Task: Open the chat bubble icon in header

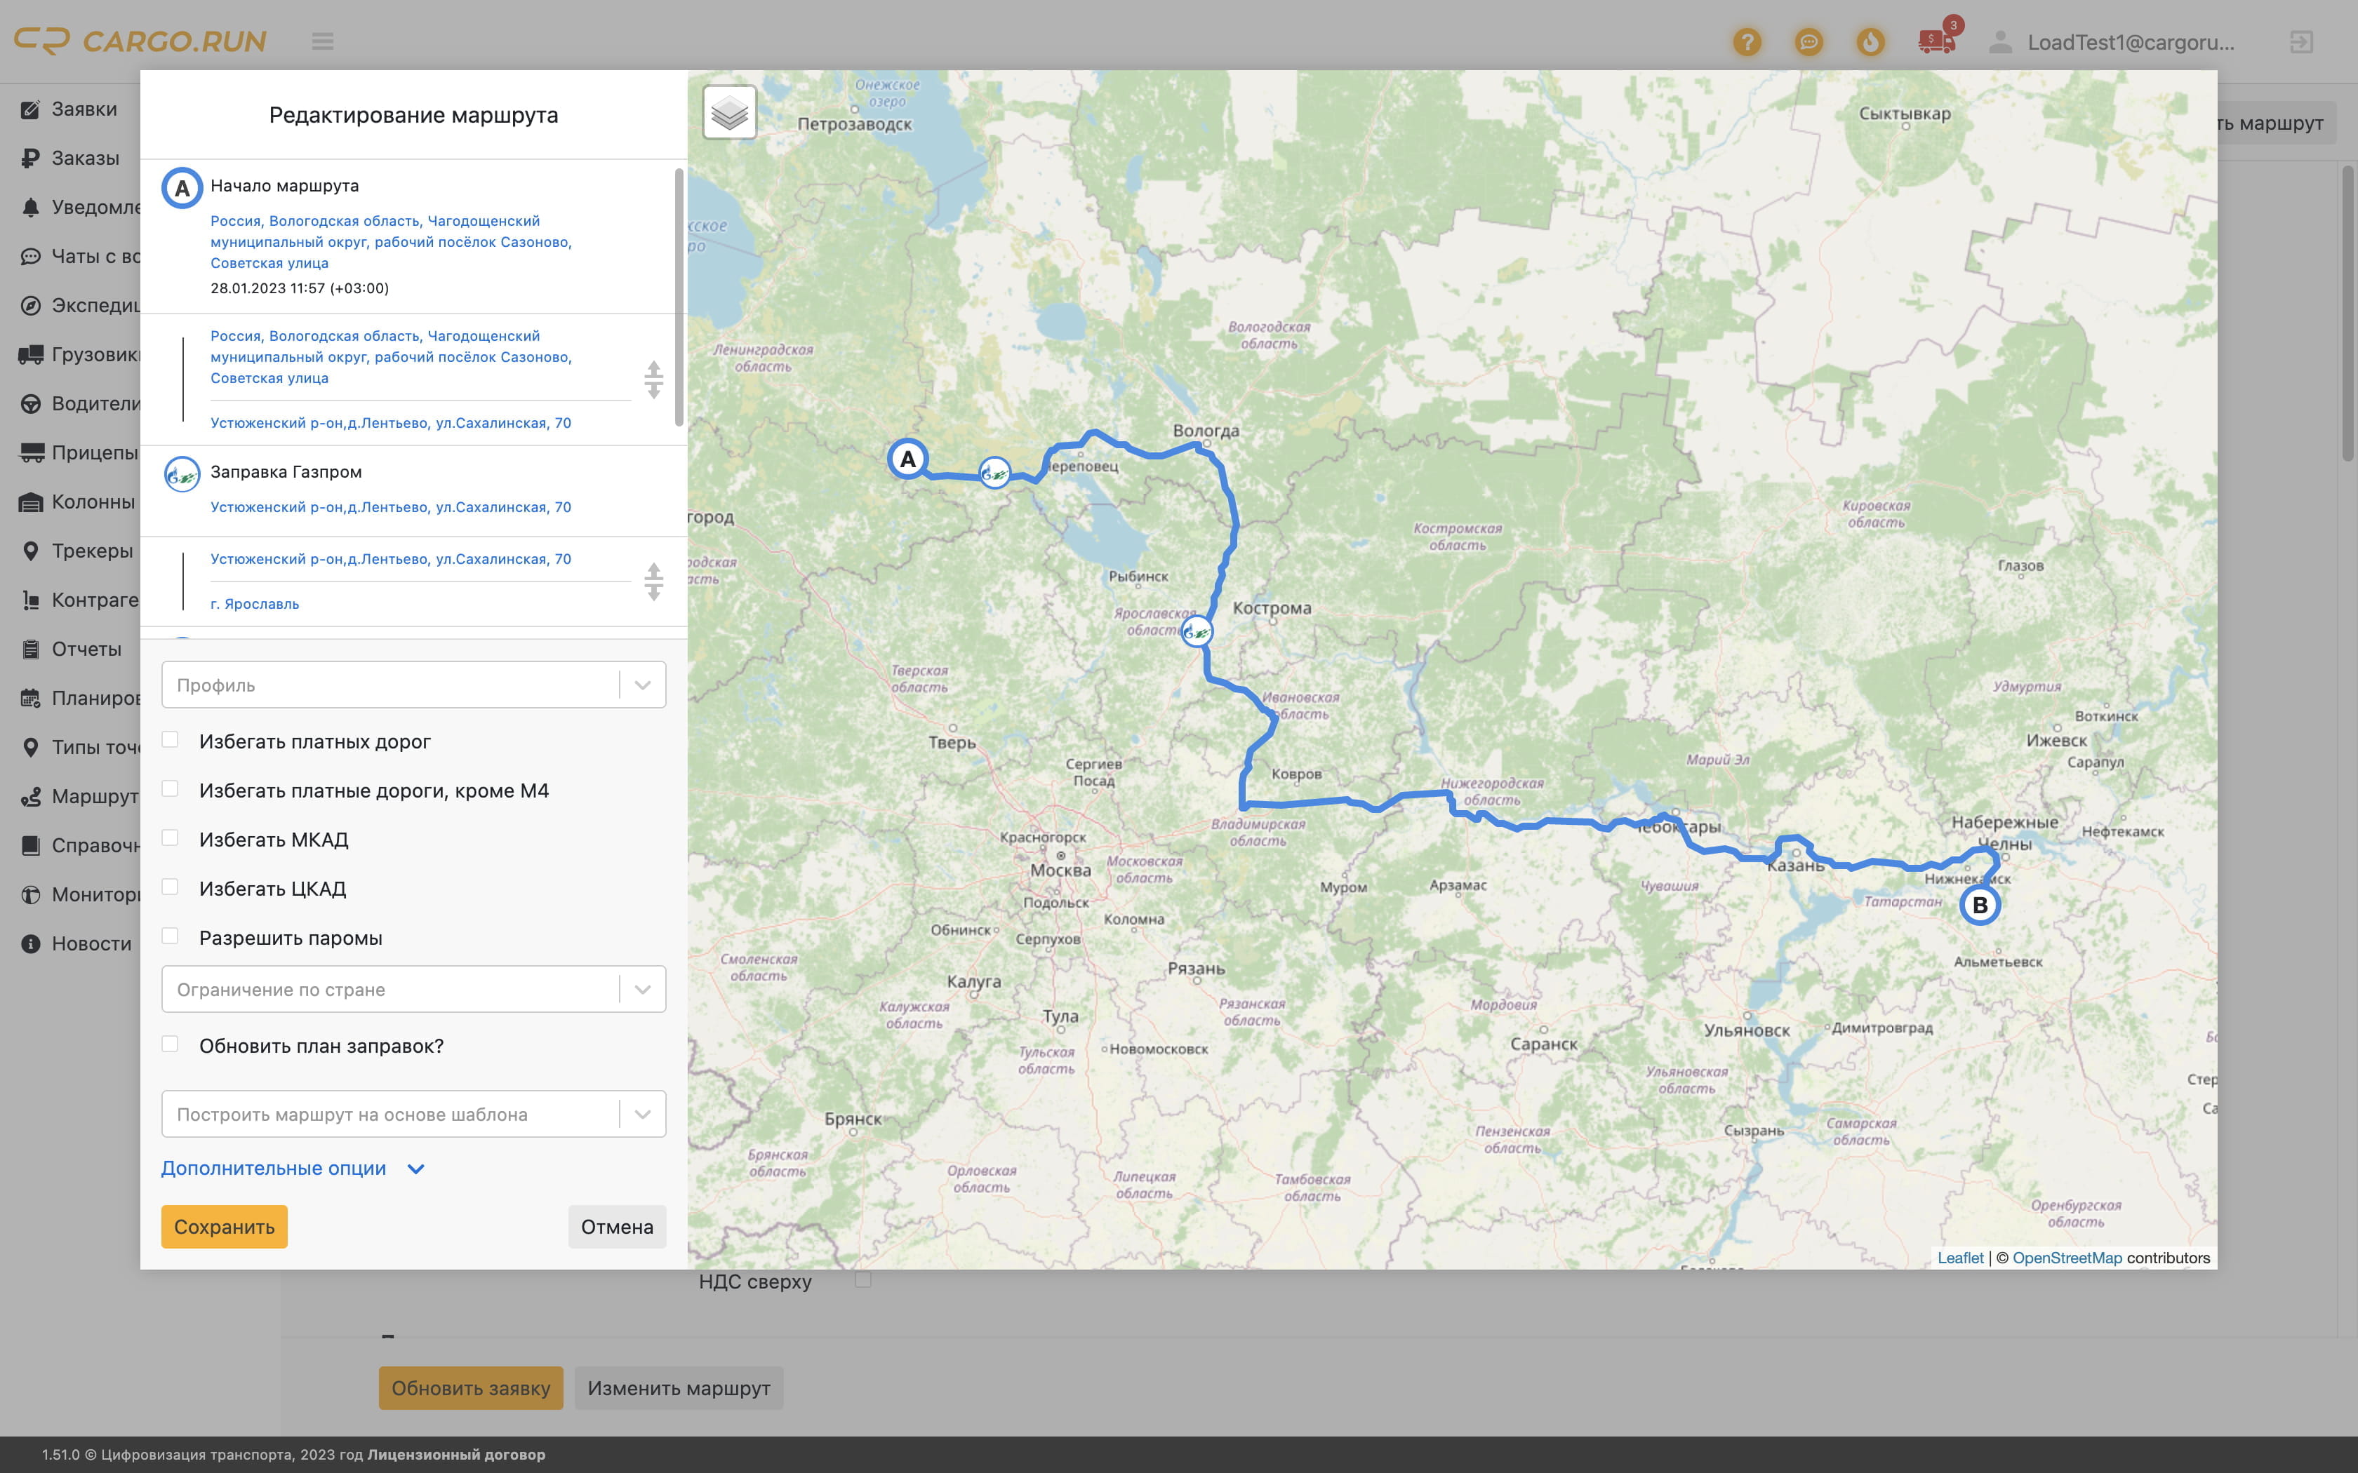Action: 1809,42
